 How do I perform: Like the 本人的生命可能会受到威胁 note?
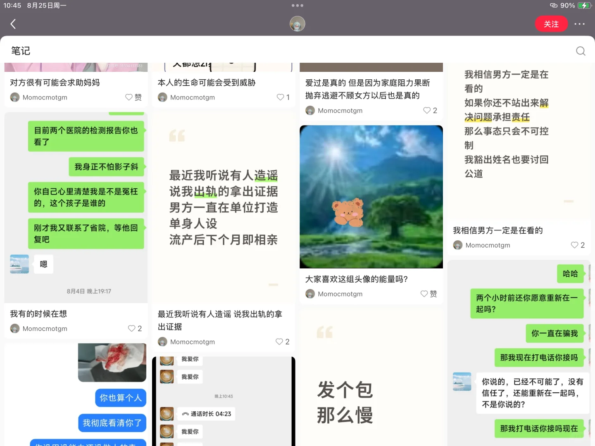coord(279,97)
